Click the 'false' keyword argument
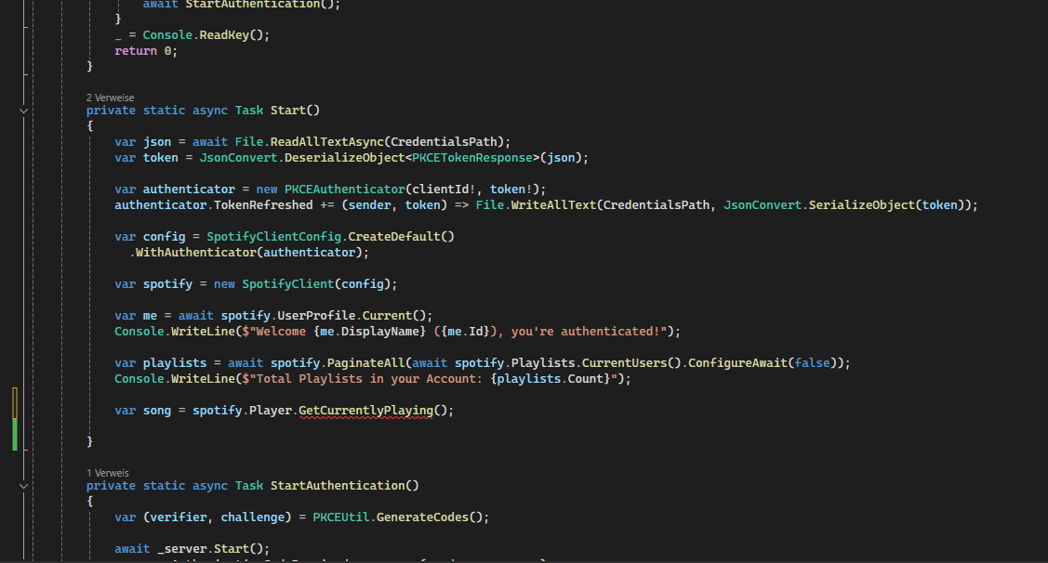This screenshot has width=1048, height=563. click(x=812, y=362)
